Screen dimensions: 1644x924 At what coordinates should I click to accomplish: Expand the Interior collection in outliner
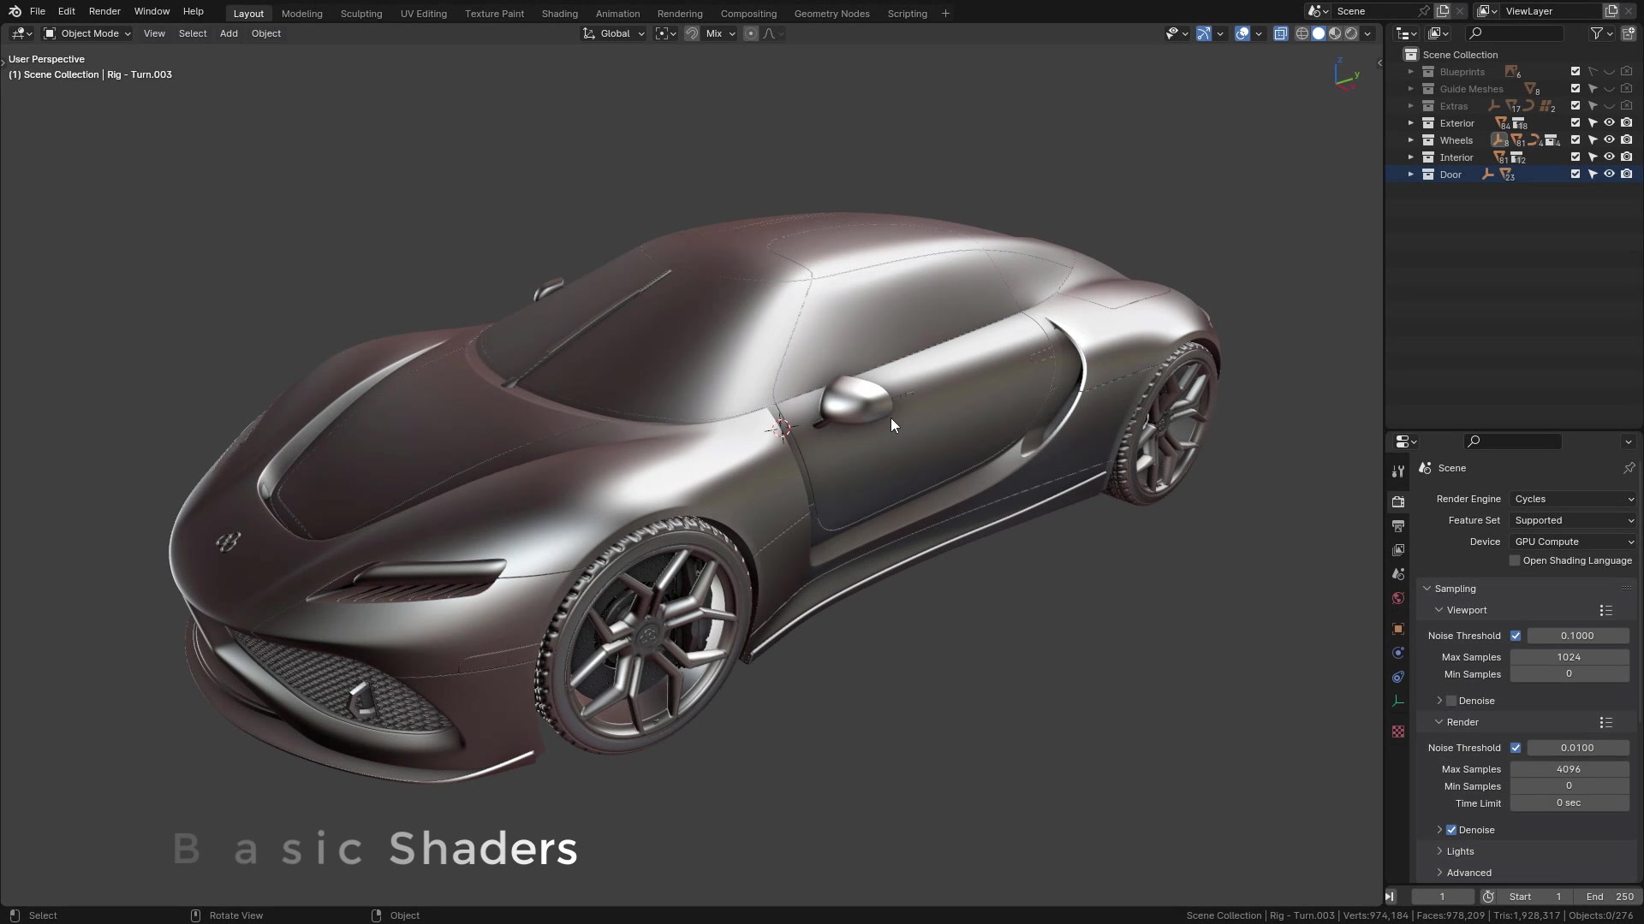(x=1411, y=157)
